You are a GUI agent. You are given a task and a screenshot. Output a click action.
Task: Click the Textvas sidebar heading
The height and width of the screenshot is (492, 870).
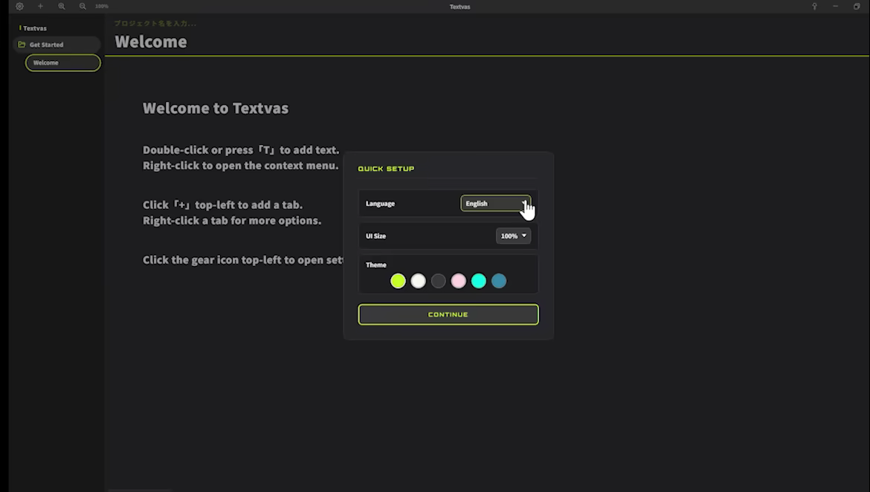[x=35, y=28]
